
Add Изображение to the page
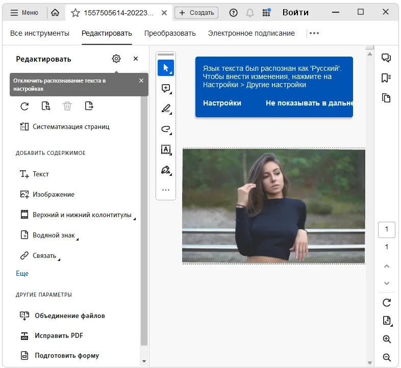click(x=47, y=195)
